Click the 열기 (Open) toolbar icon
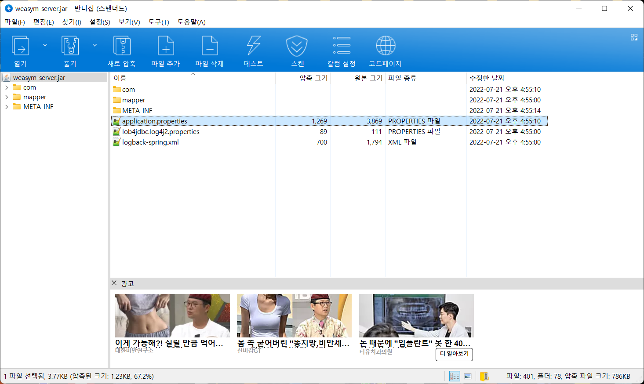 (20, 46)
